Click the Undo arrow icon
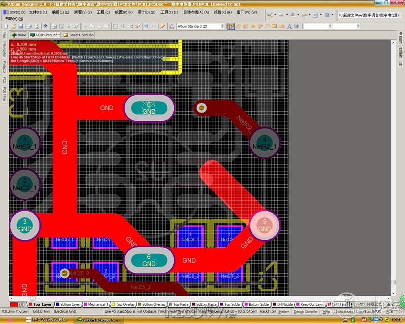 [x=146, y=26]
